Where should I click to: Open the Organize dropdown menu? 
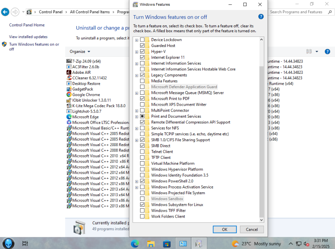tap(80, 51)
